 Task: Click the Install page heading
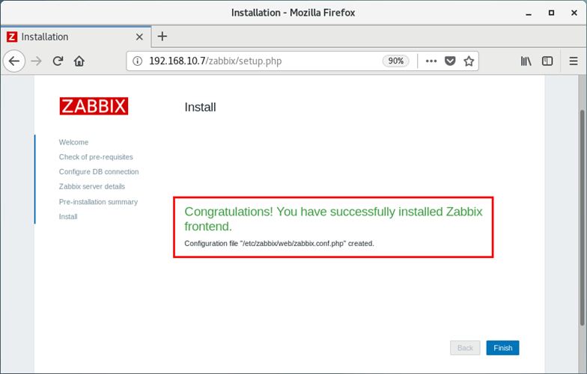tap(201, 108)
